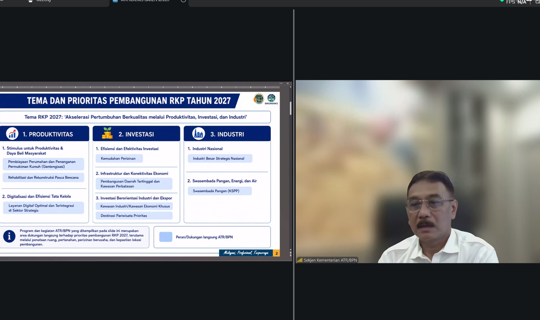Click the Industri factory icon
The height and width of the screenshot is (320, 540).
tap(198, 134)
